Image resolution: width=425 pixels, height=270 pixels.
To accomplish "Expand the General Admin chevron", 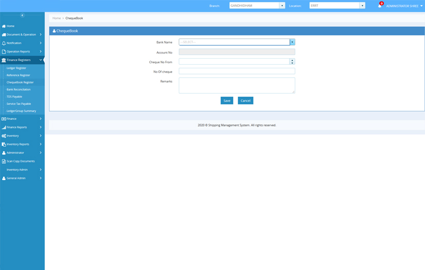I will 41,178.
